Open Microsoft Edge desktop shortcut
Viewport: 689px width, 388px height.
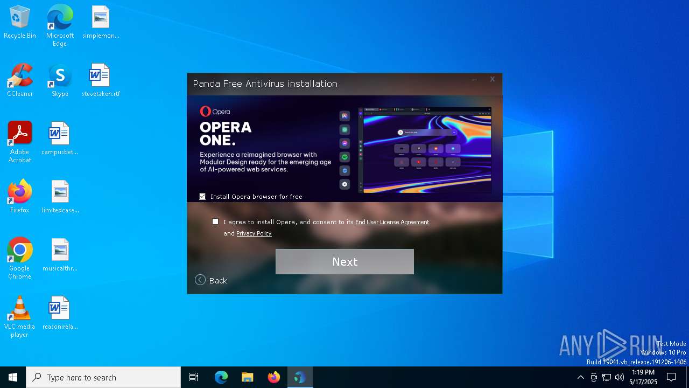tap(60, 26)
